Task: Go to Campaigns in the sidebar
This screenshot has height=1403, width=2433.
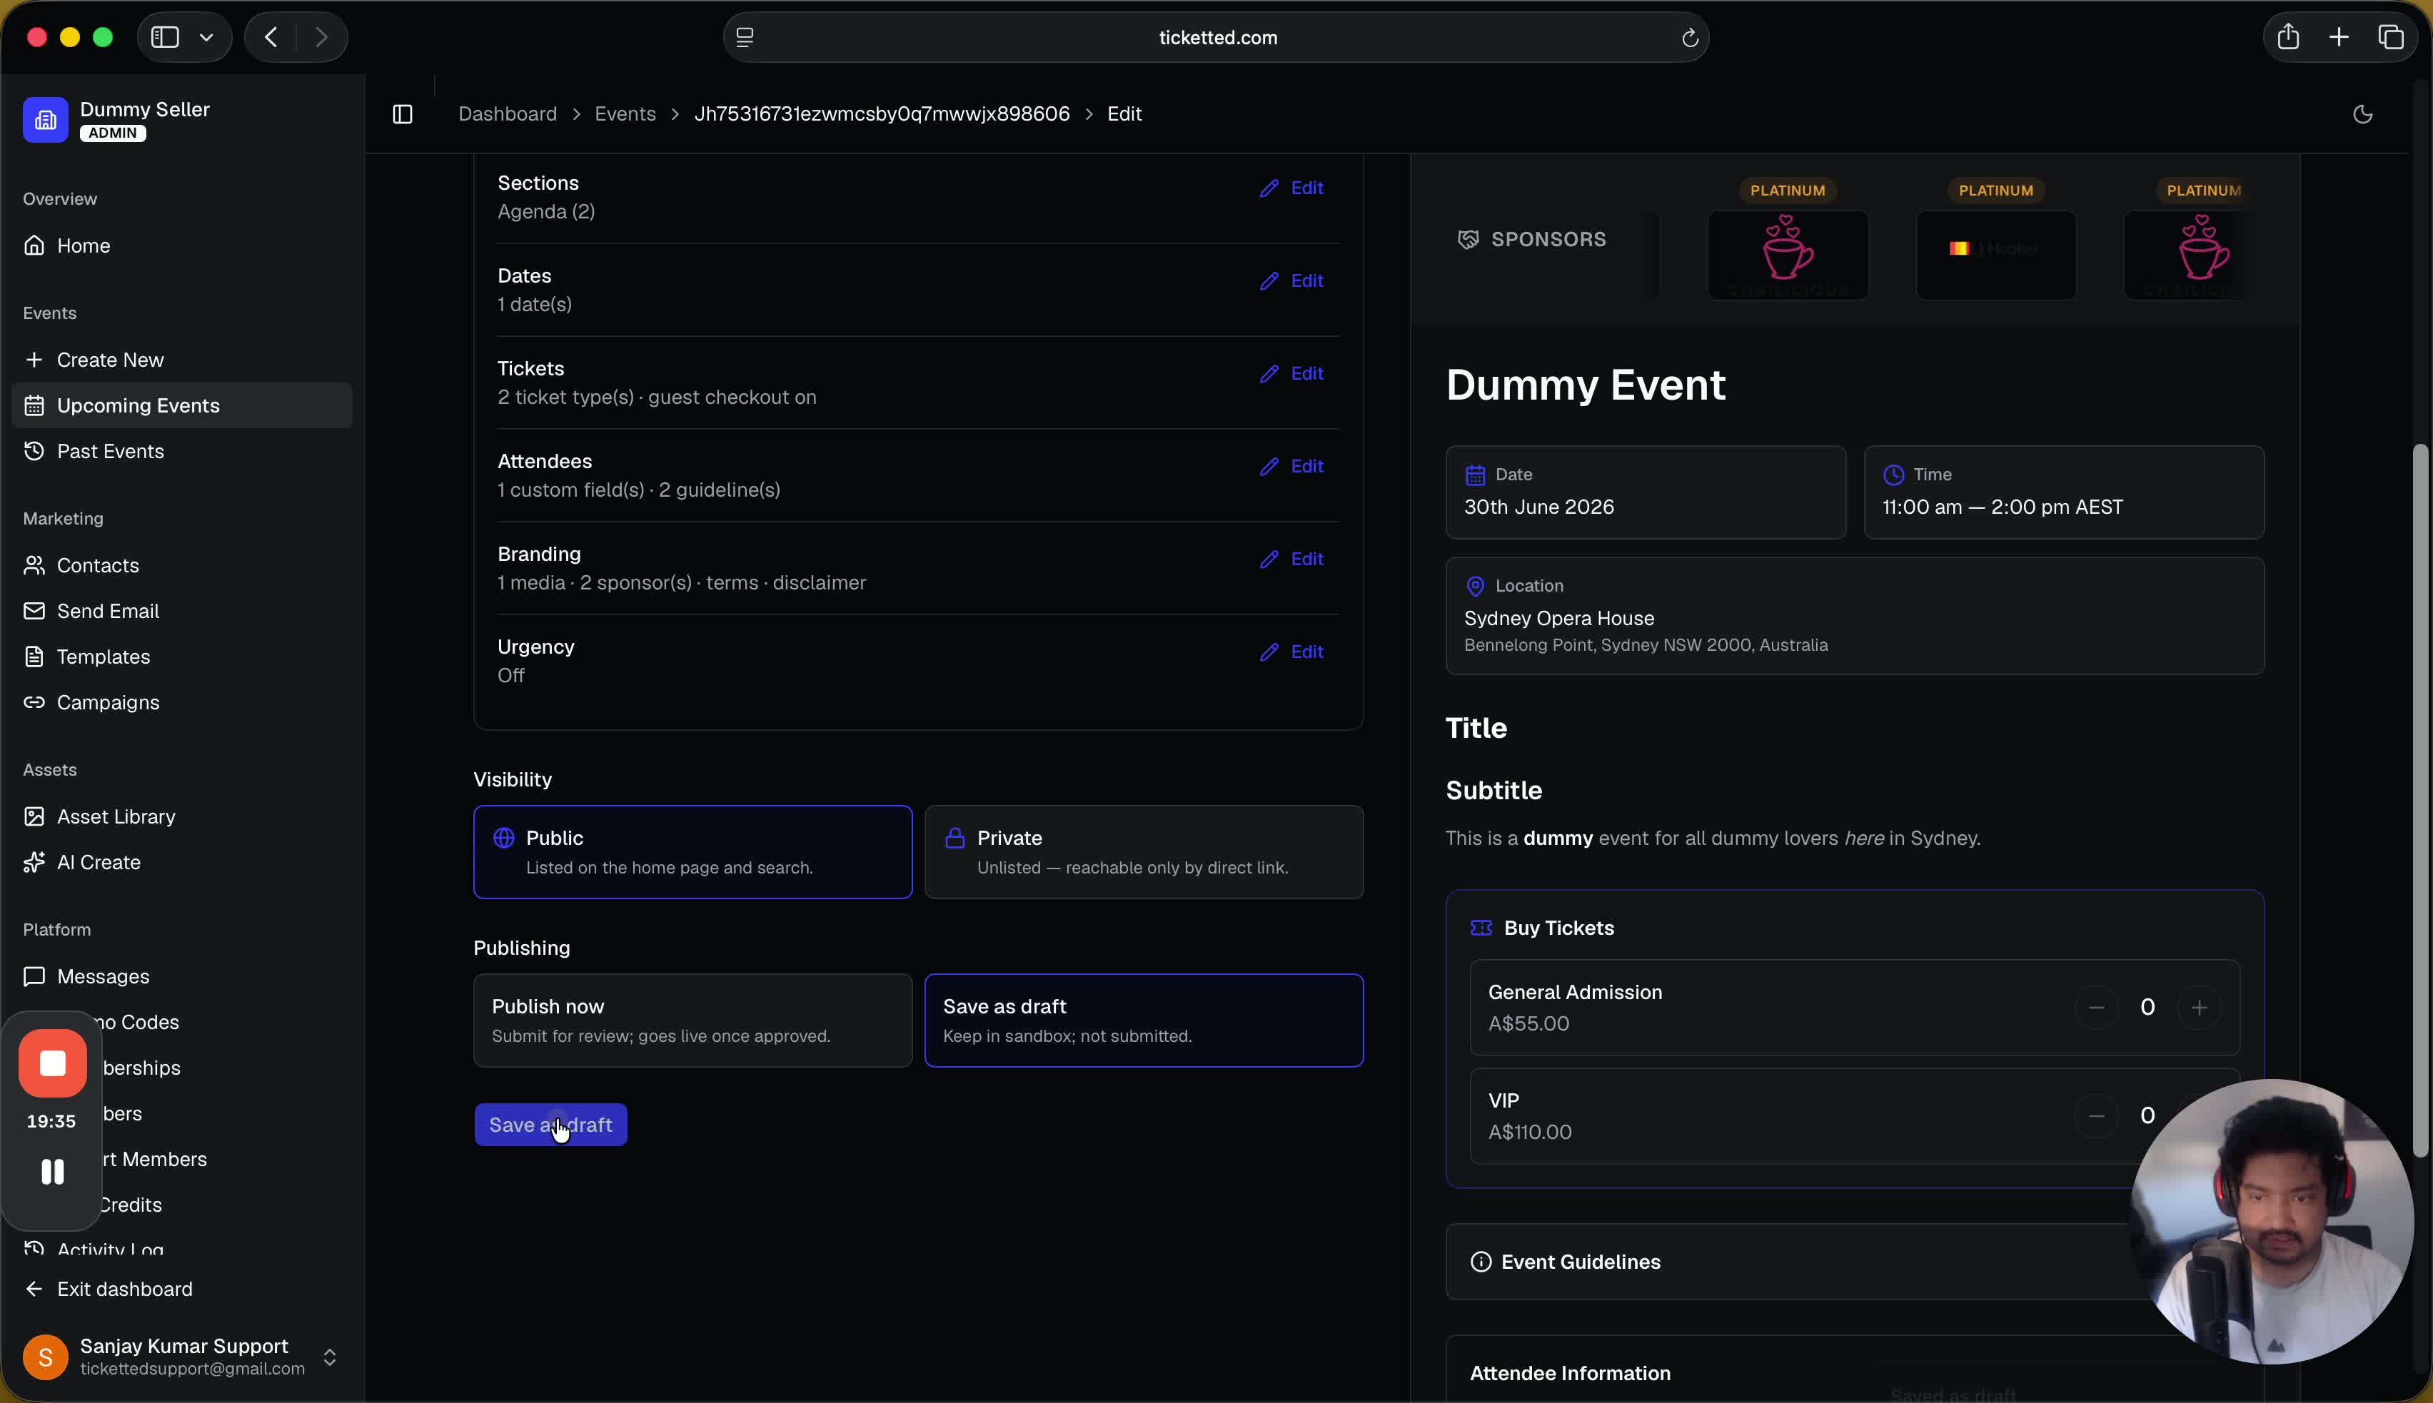Action: [x=108, y=702]
